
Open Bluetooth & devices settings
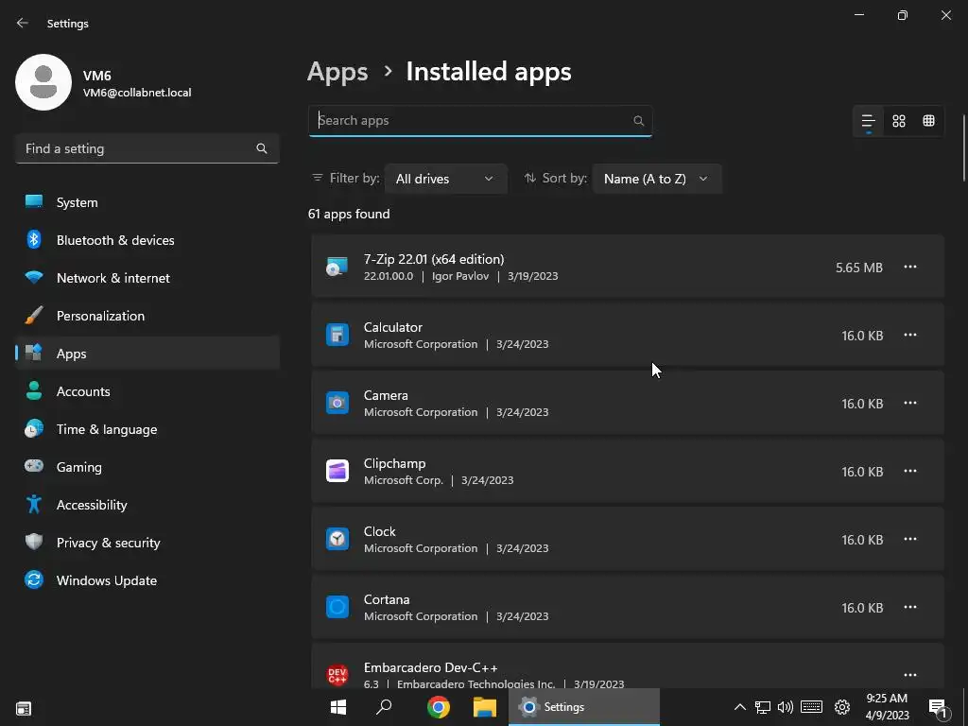(114, 240)
